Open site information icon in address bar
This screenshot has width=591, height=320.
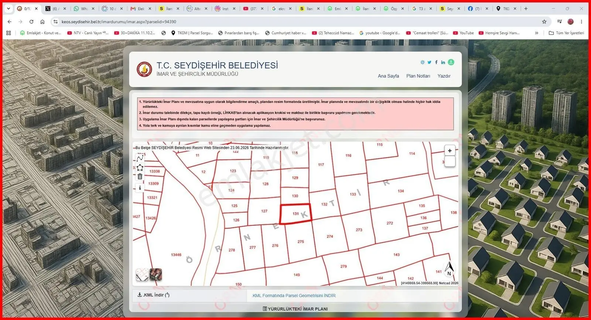click(x=55, y=22)
